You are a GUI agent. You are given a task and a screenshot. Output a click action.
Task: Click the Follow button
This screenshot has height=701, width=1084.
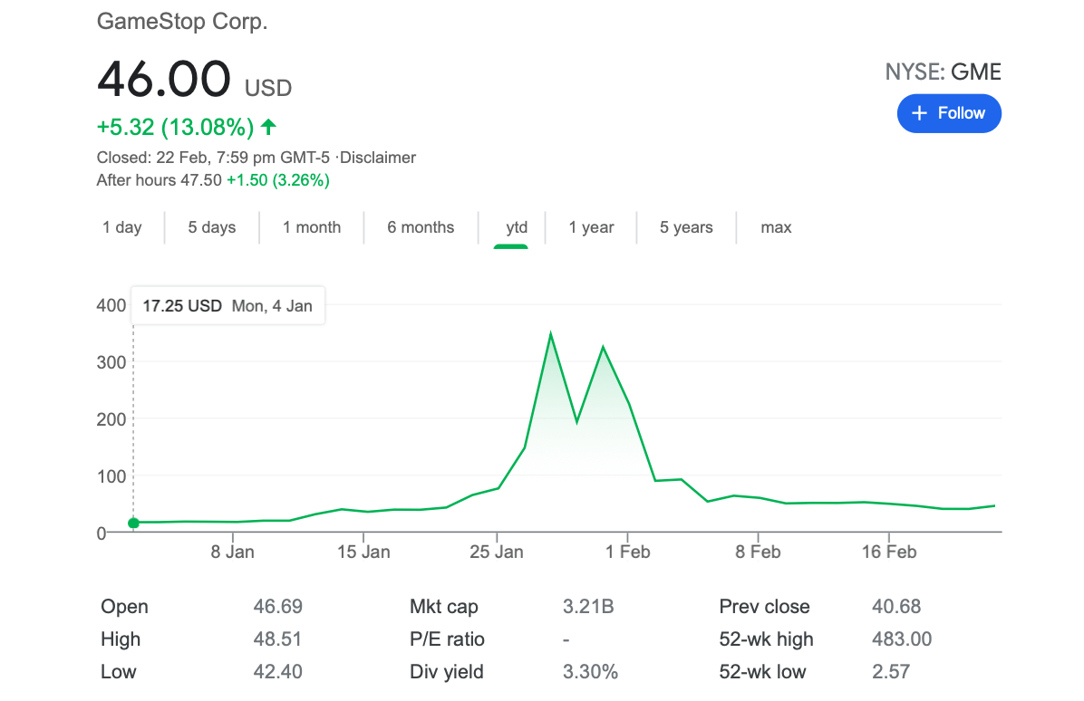point(948,113)
